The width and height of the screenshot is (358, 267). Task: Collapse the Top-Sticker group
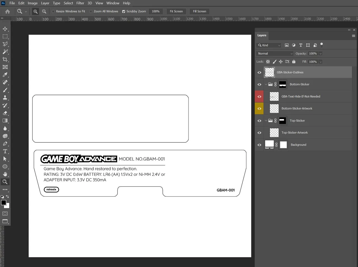pyautogui.click(x=266, y=121)
